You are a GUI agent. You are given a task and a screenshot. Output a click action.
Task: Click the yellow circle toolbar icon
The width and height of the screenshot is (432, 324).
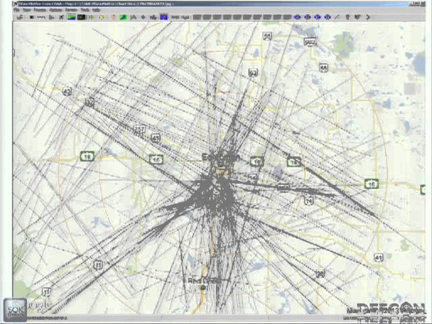pyautogui.click(x=102, y=18)
